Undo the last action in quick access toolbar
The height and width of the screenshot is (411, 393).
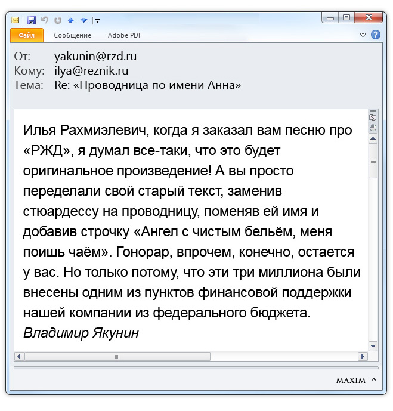click(45, 20)
